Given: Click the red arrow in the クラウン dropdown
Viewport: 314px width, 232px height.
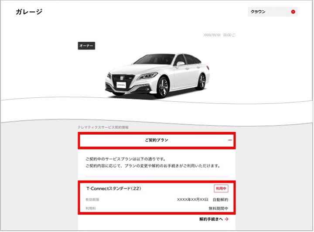Looking at the screenshot, I should (x=293, y=12).
